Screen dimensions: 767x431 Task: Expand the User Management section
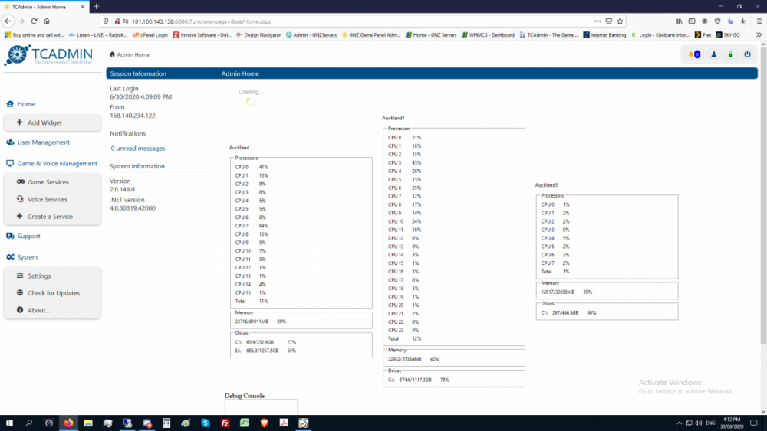[43, 142]
